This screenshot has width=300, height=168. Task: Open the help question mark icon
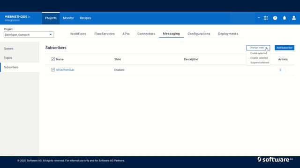[275, 18]
